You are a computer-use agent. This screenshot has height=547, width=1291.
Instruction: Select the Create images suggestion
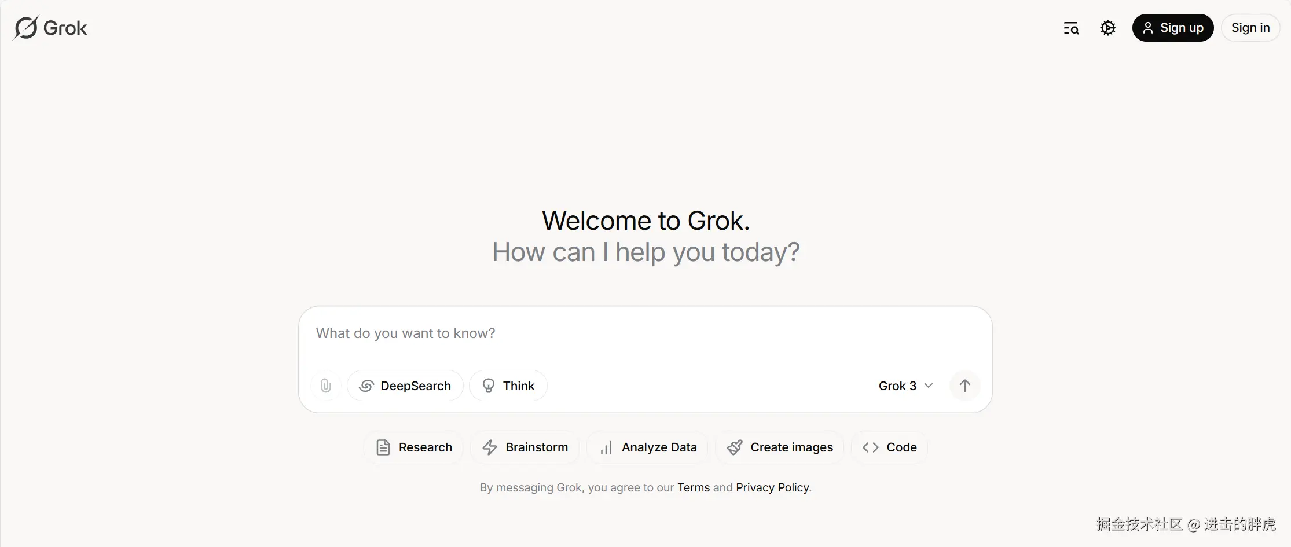click(780, 447)
